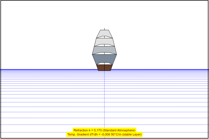Image resolution: width=209 pixels, height=139 pixels.
Task: Click the mast tip above the top sail
Action: point(104,28)
